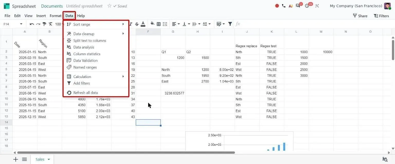Close the Data menu tab
Image resolution: width=395 pixels, height=164 pixels.
[x=69, y=16]
